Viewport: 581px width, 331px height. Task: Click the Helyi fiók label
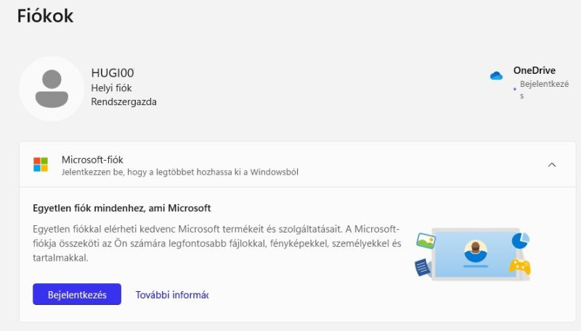pyautogui.click(x=111, y=88)
